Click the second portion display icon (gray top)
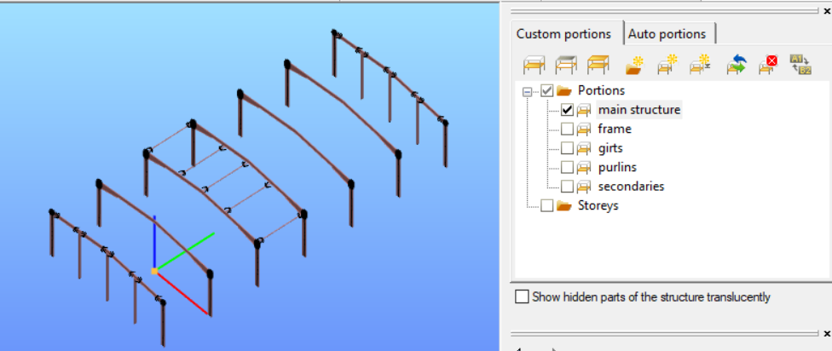Viewport: 832px width, 351px height. tap(566, 66)
